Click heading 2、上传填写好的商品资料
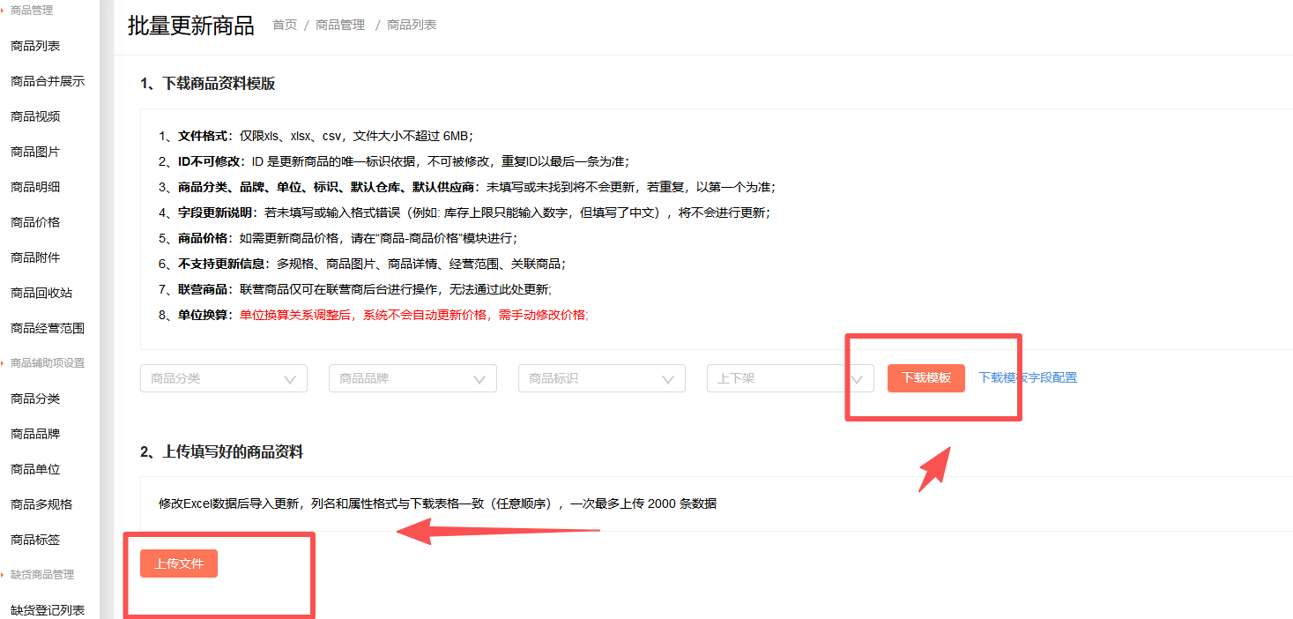 [222, 451]
